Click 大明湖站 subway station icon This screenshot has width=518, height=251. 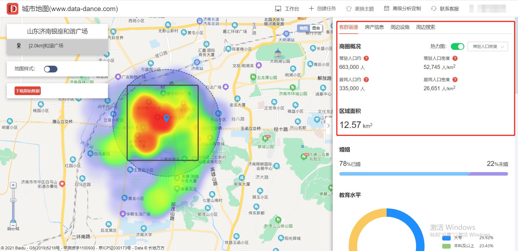(x=286, y=34)
